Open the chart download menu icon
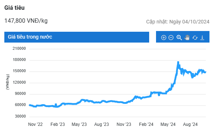Image resolution: width=212 pixels, height=132 pixels. 202,38
